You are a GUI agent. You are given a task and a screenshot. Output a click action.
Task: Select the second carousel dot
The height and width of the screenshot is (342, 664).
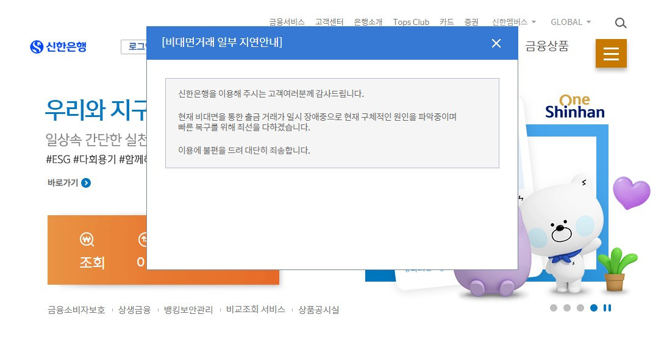567,308
